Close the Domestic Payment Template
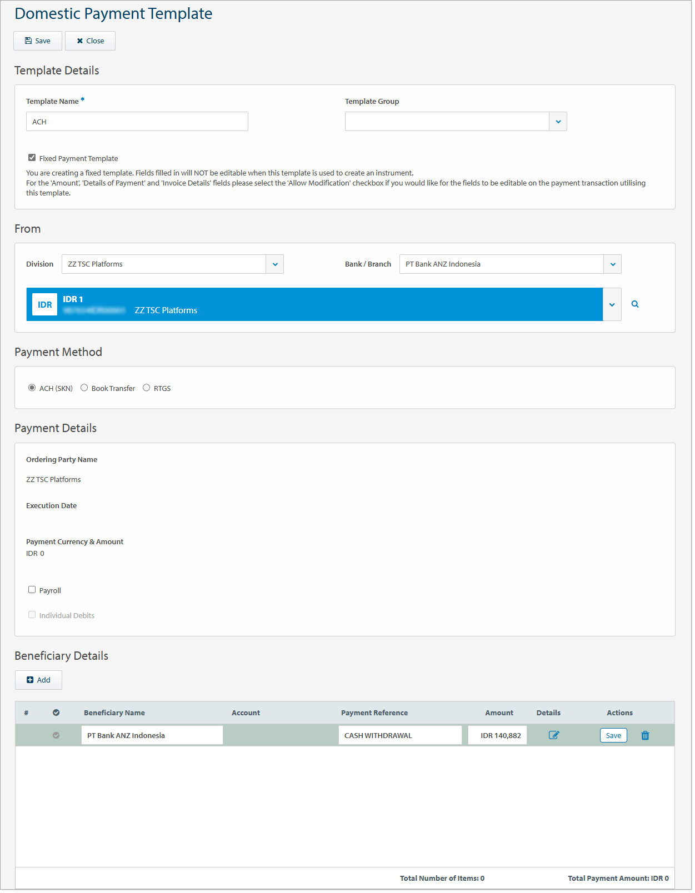695x893 pixels. point(90,41)
